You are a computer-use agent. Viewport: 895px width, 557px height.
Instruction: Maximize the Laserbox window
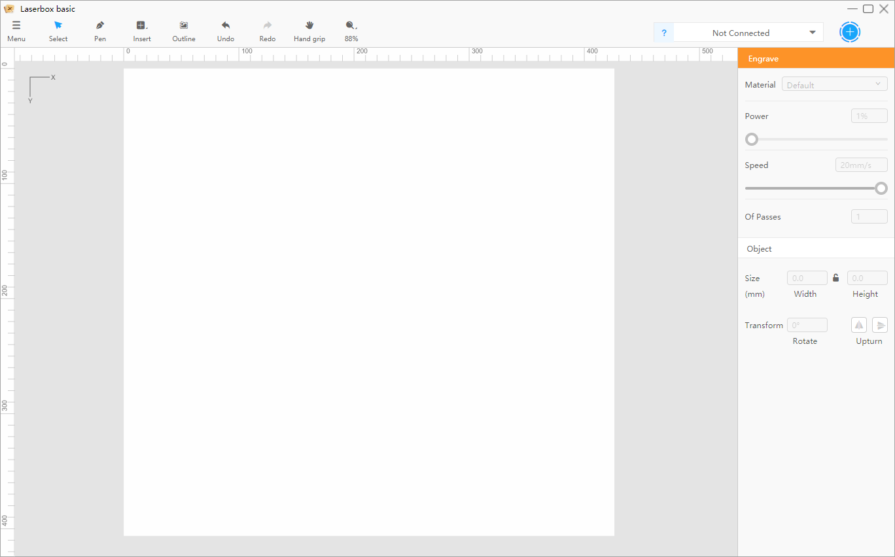click(868, 8)
